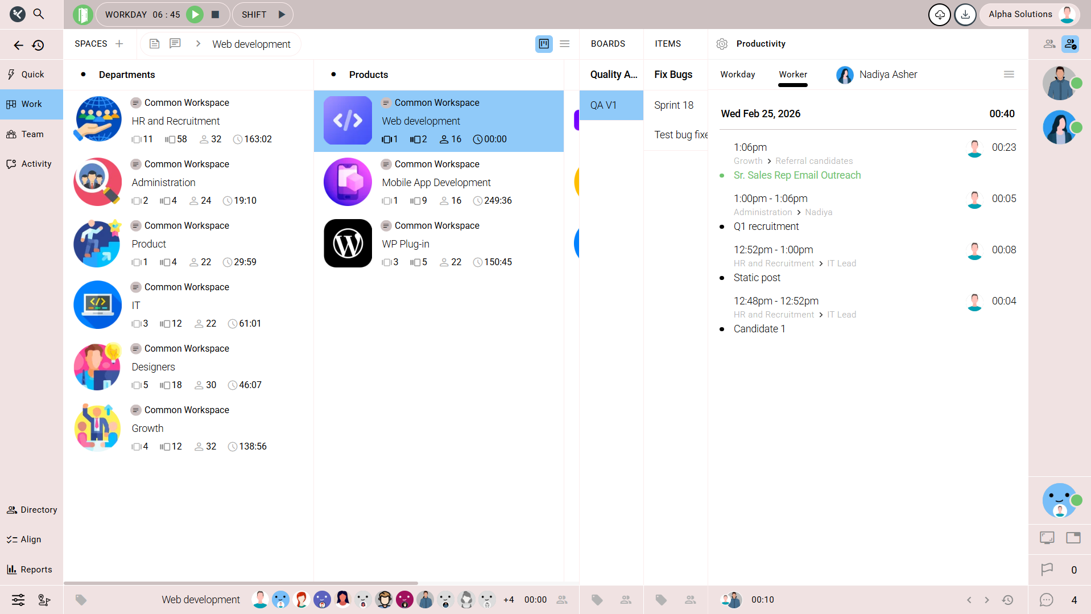1091x614 pixels.
Task: Start the workday timer
Action: [195, 15]
